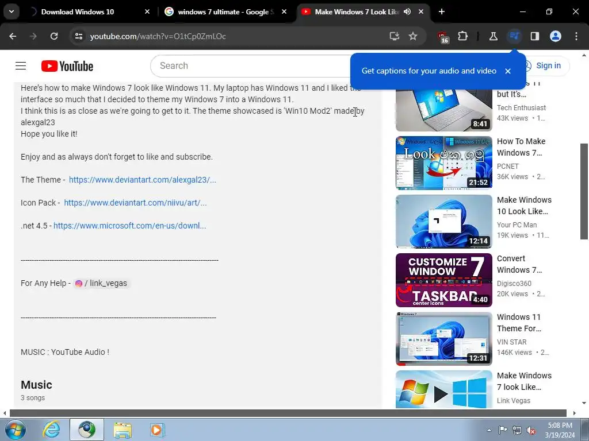Screen dimensions: 589x441
Task: Click the youtube.com address bar URL
Action: [x=158, y=36]
